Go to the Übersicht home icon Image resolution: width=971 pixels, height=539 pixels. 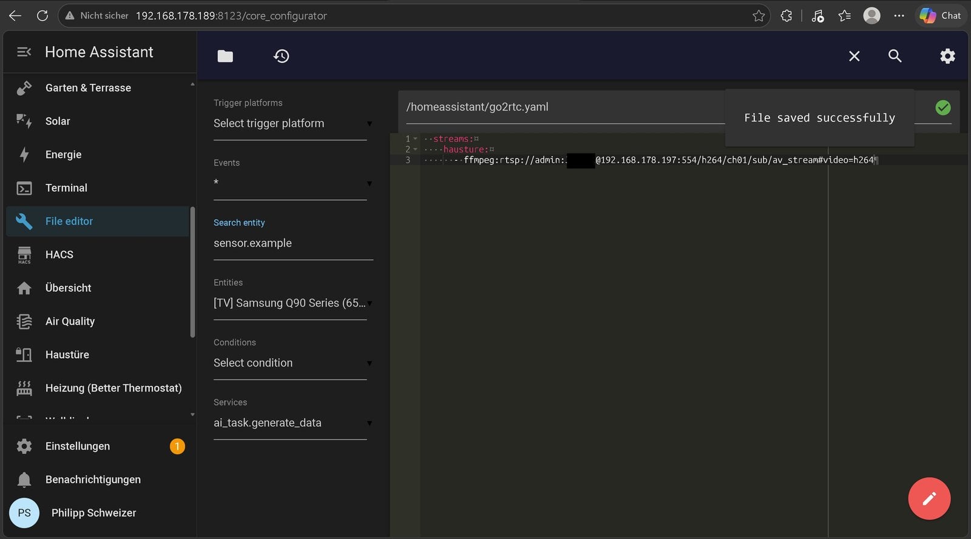[24, 288]
